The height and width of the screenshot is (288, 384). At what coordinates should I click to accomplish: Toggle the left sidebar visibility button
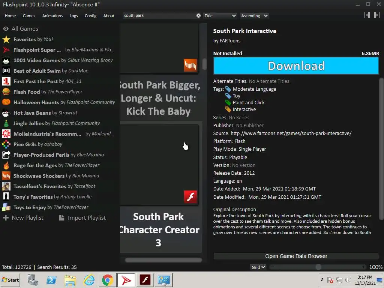coord(367,15)
